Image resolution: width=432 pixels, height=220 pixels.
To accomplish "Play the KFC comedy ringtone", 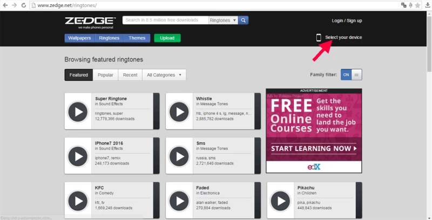I will pos(79,201).
